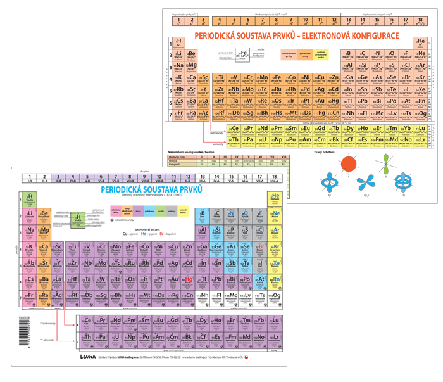
Task: Click the pink Li cell on the front poster
Action: (29, 217)
